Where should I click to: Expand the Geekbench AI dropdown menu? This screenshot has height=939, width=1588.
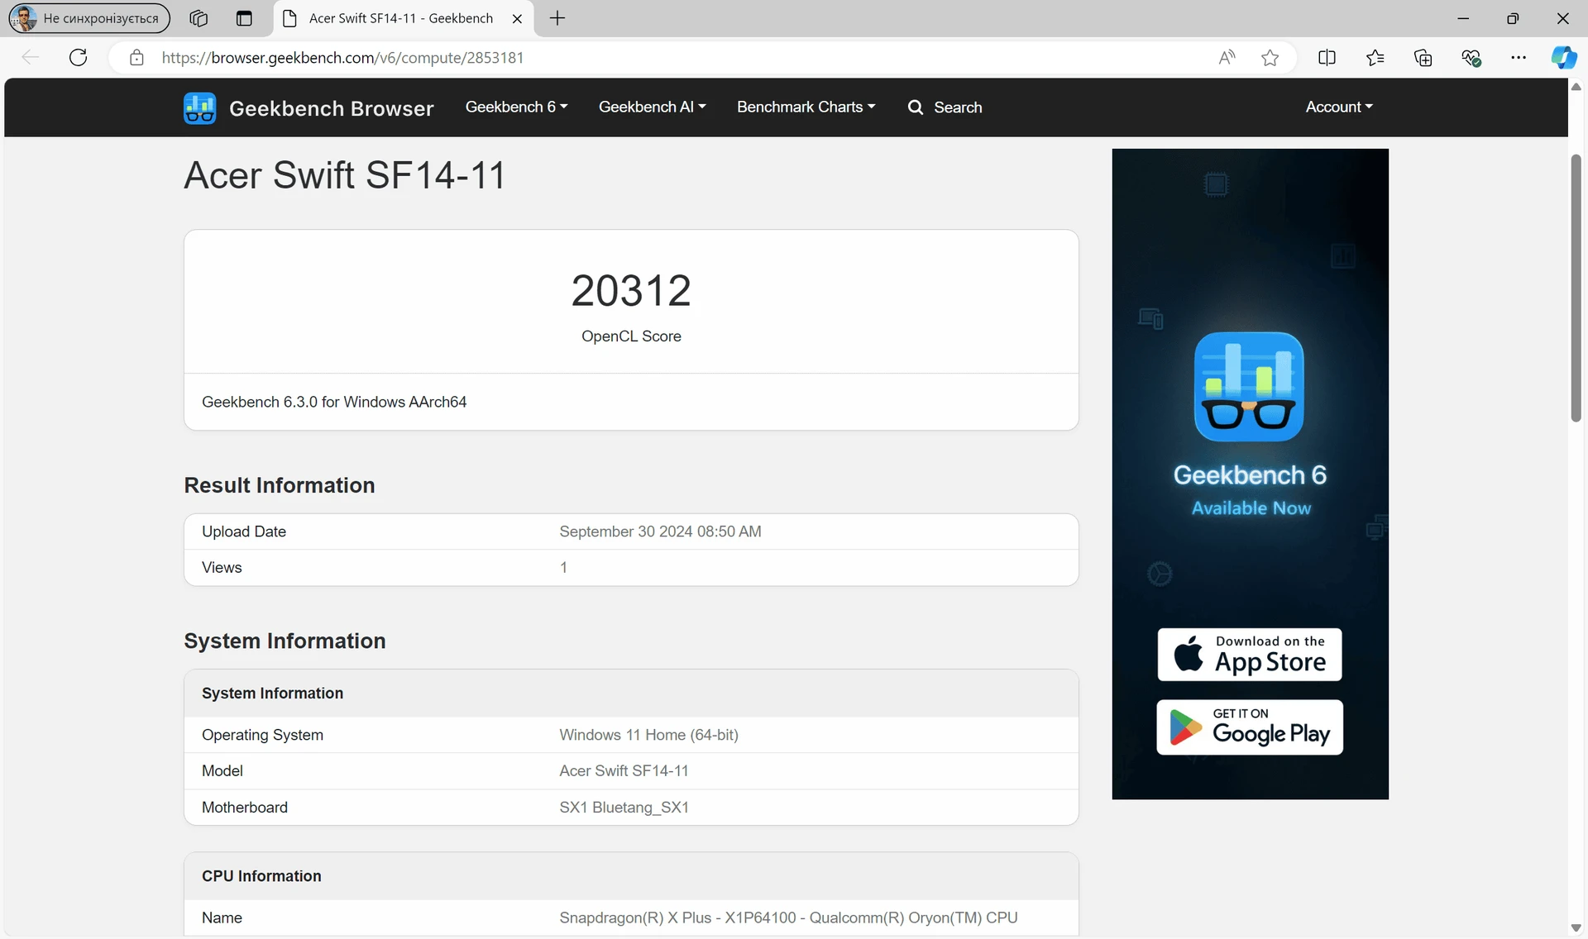tap(652, 107)
